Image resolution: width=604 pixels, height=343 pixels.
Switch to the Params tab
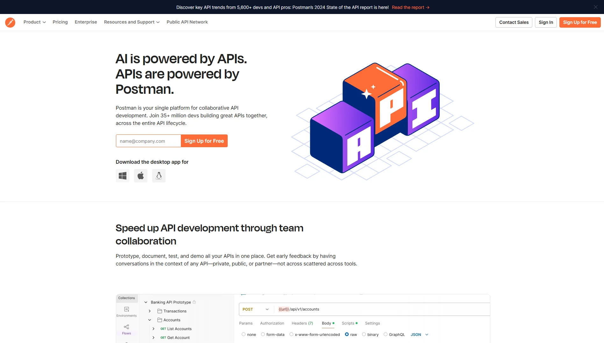[x=246, y=323]
